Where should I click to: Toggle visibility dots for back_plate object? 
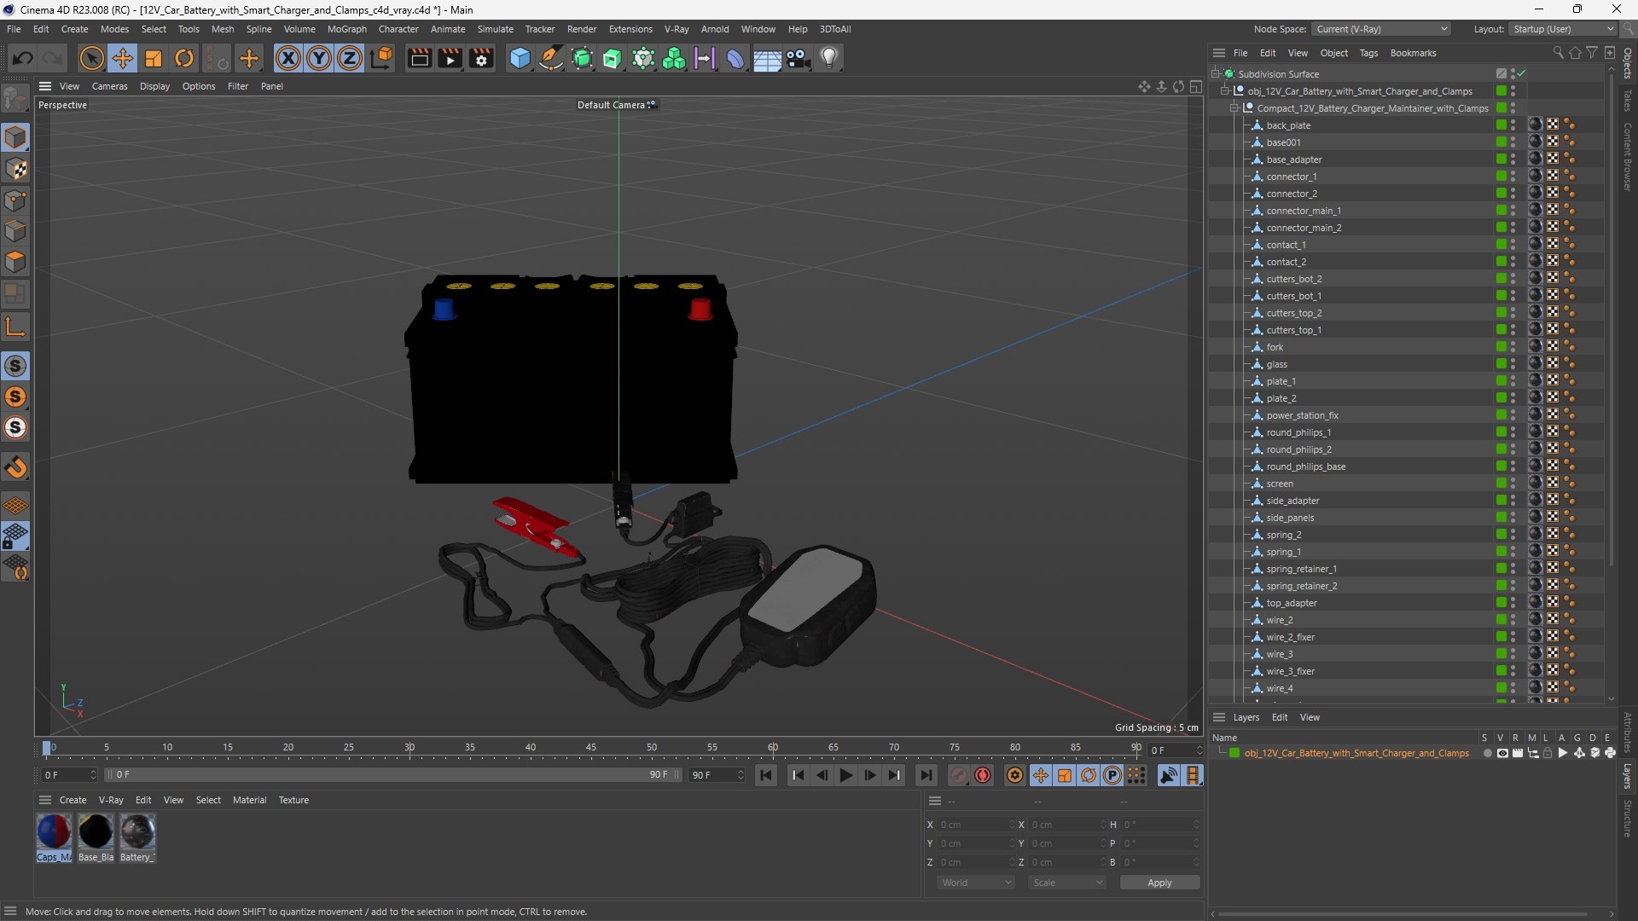(1513, 125)
